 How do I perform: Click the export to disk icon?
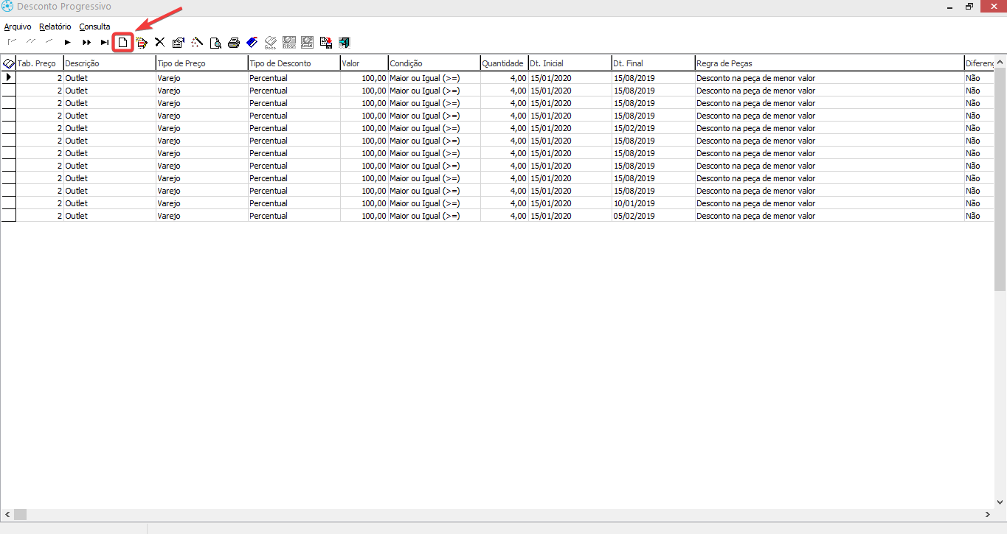[x=326, y=43]
